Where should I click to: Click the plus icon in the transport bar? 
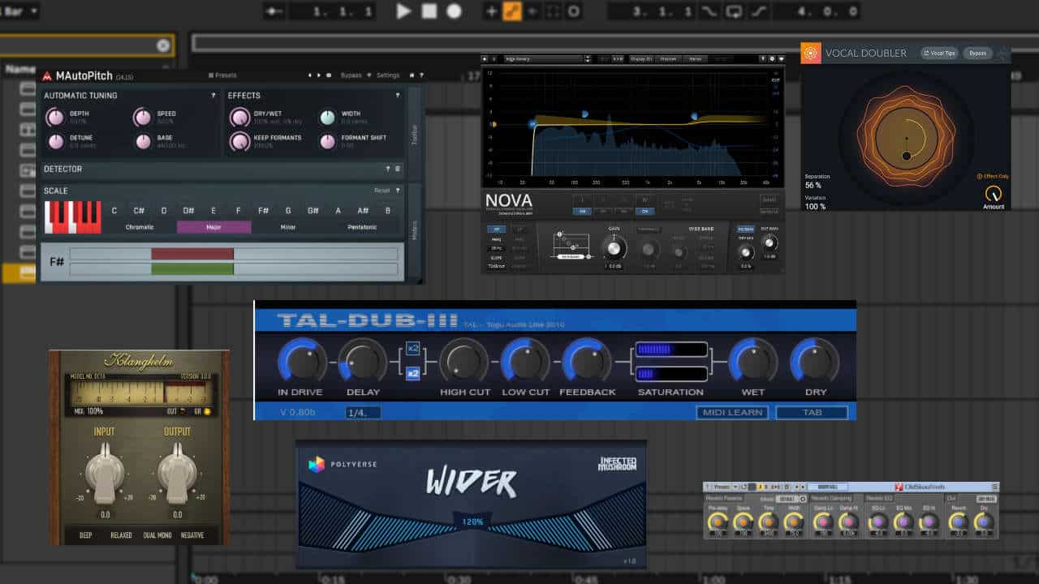click(x=491, y=11)
